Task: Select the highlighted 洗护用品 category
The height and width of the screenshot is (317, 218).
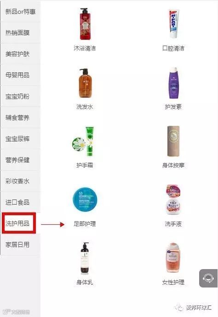Action: [x=19, y=223]
